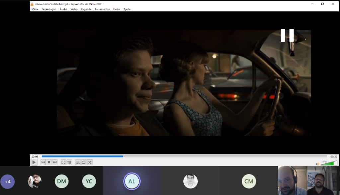
Task: Click the VLC cone icon in title bar
Action: (32, 4)
